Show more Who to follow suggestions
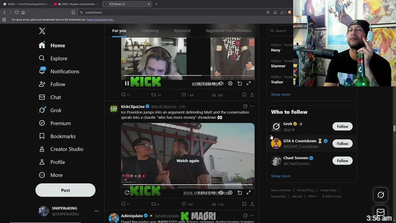396x223 pixels. [281, 176]
